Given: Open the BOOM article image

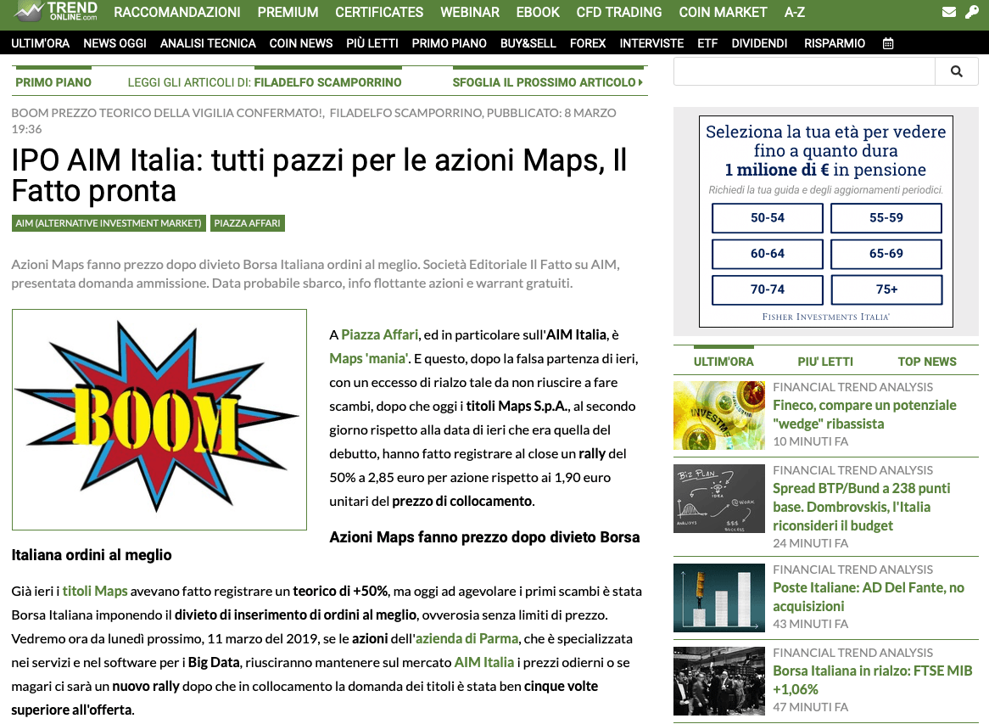Looking at the screenshot, I should [x=159, y=419].
